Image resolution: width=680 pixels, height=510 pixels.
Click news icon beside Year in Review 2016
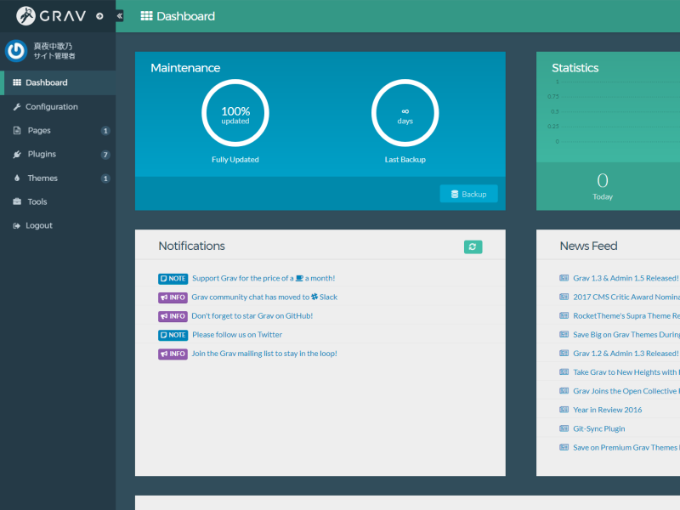tap(564, 410)
